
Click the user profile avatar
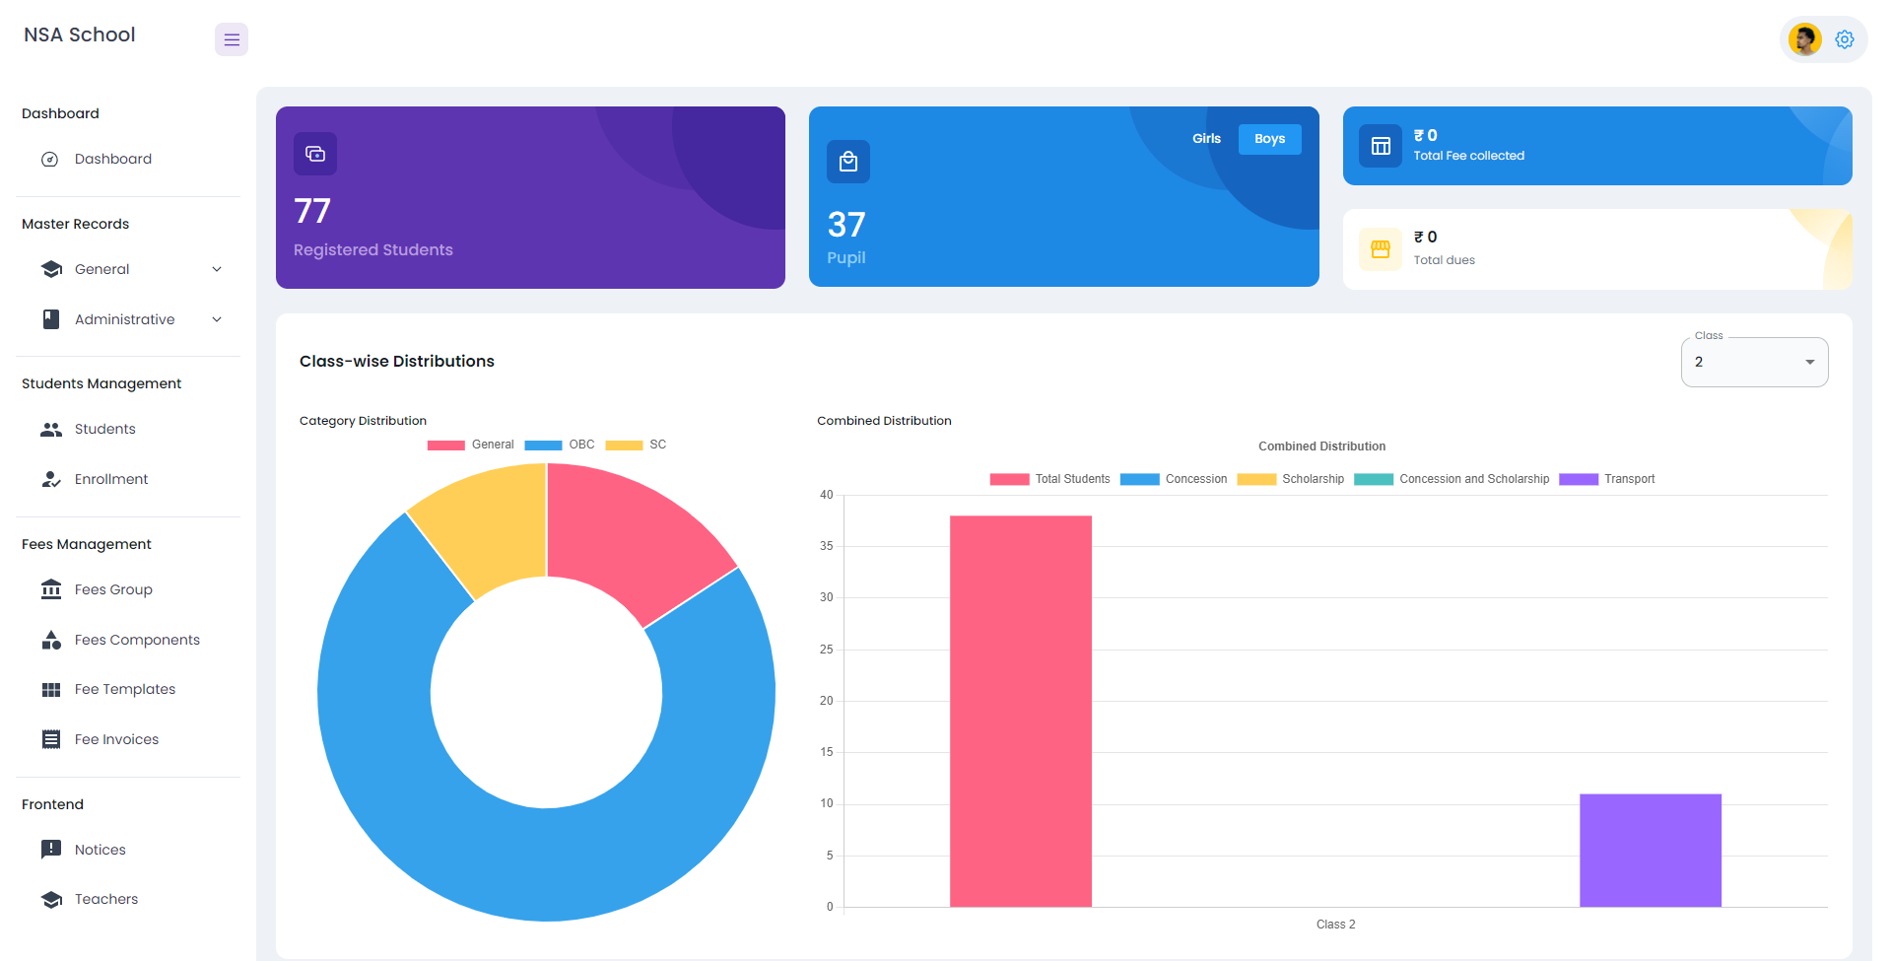point(1804,39)
